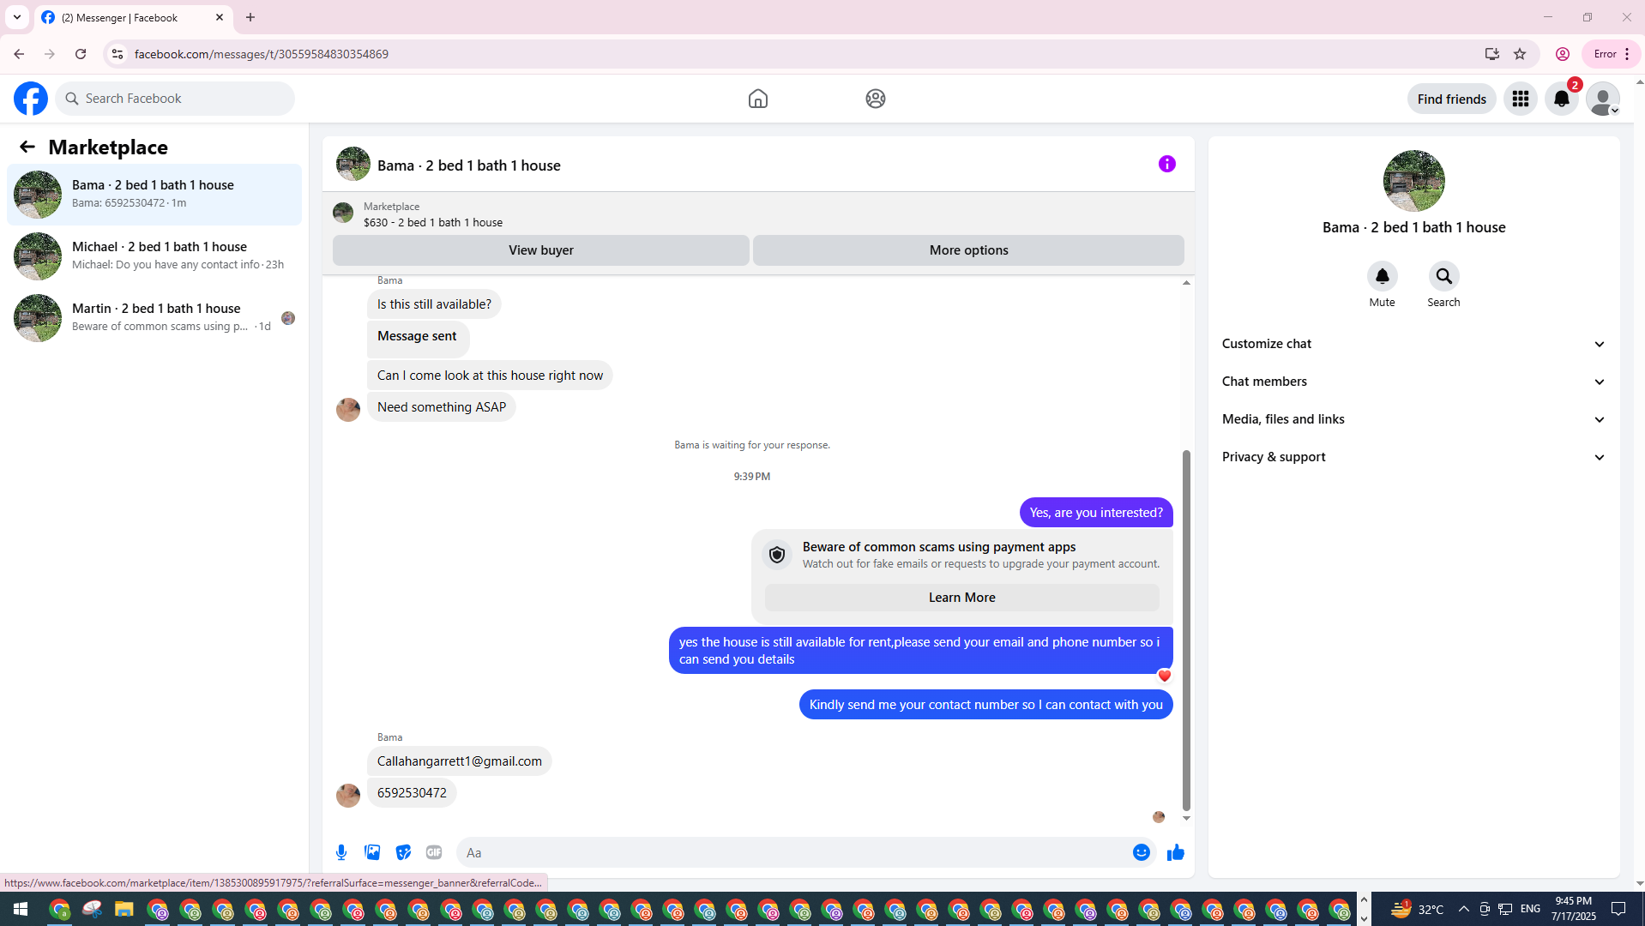This screenshot has height=926, width=1645.
Task: Send a thumbs-up like
Action: 1175,852
